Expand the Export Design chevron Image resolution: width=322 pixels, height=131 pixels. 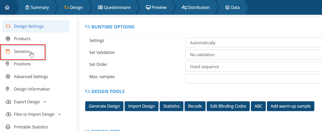click(x=45, y=102)
